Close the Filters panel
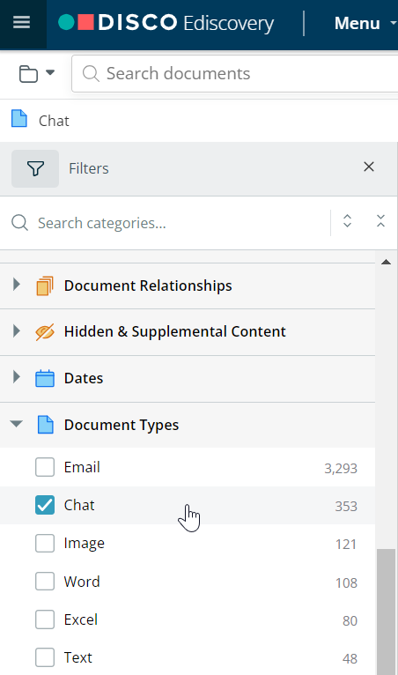398x675 pixels. pyautogui.click(x=369, y=167)
